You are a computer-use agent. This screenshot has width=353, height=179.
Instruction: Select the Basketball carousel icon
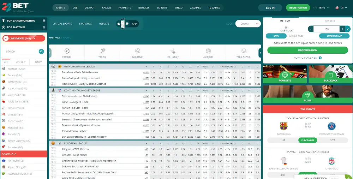(138, 50)
